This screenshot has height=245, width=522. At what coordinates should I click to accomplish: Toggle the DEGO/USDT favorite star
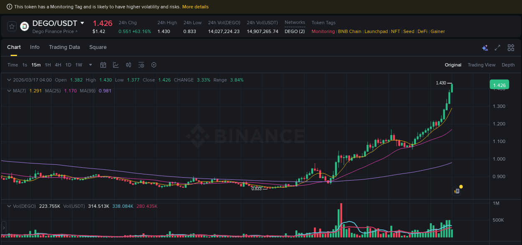tap(12, 26)
